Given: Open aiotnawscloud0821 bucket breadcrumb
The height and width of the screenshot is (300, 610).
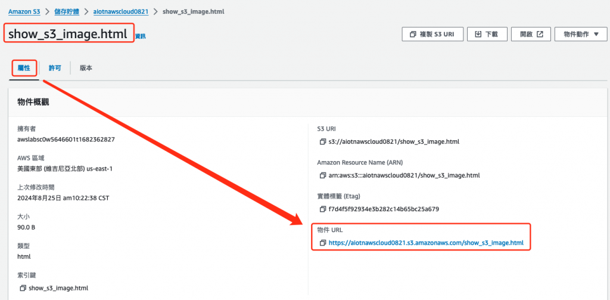Looking at the screenshot, I should pos(121,11).
